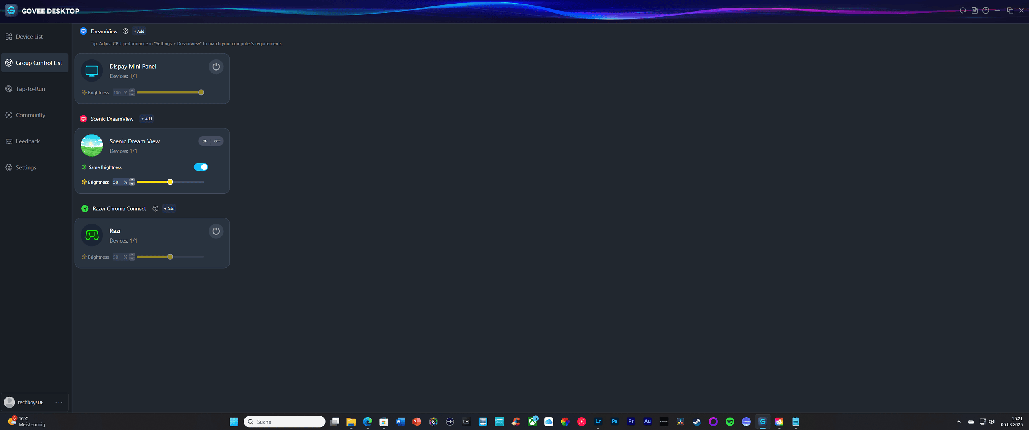Viewport: 1029px width, 430px height.
Task: Decrease Razr brightness with down arrow
Action: tap(132, 259)
